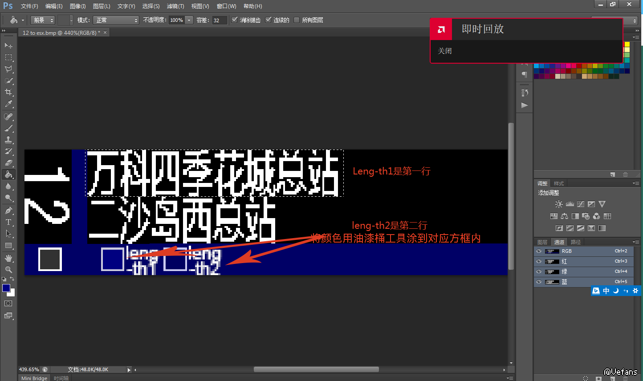643x381 pixels.
Task: Click 关闭 in the 即时回放 popup
Action: coord(445,51)
